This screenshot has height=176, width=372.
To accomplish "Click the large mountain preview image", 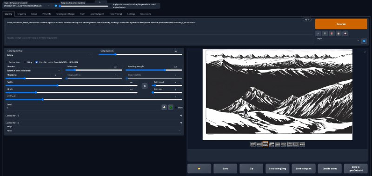I will point(278,95).
